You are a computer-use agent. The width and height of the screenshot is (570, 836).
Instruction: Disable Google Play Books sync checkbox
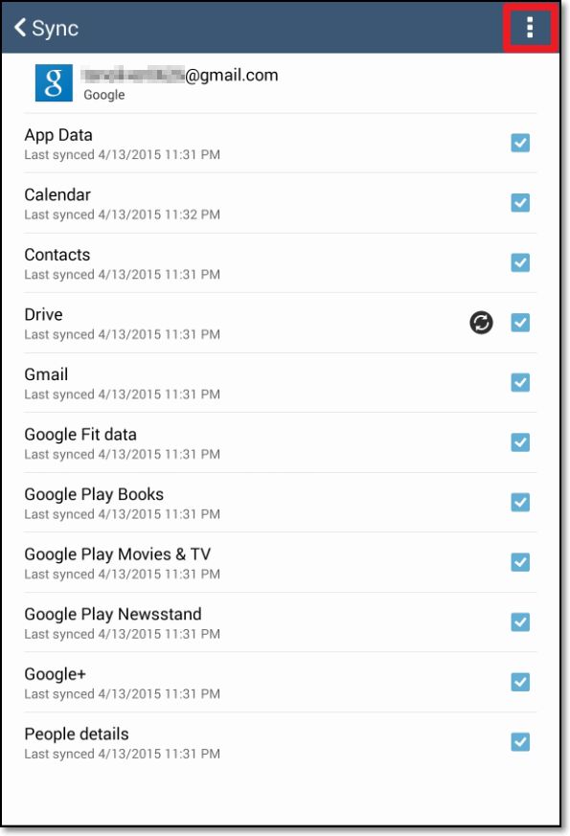pyautogui.click(x=520, y=502)
